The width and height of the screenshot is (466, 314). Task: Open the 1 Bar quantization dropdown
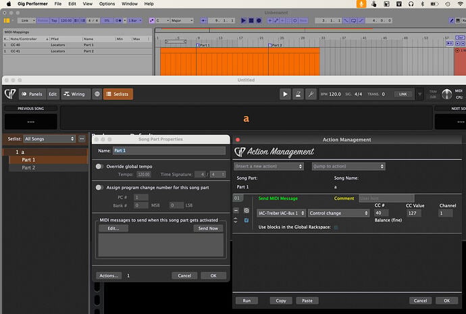click(134, 20)
